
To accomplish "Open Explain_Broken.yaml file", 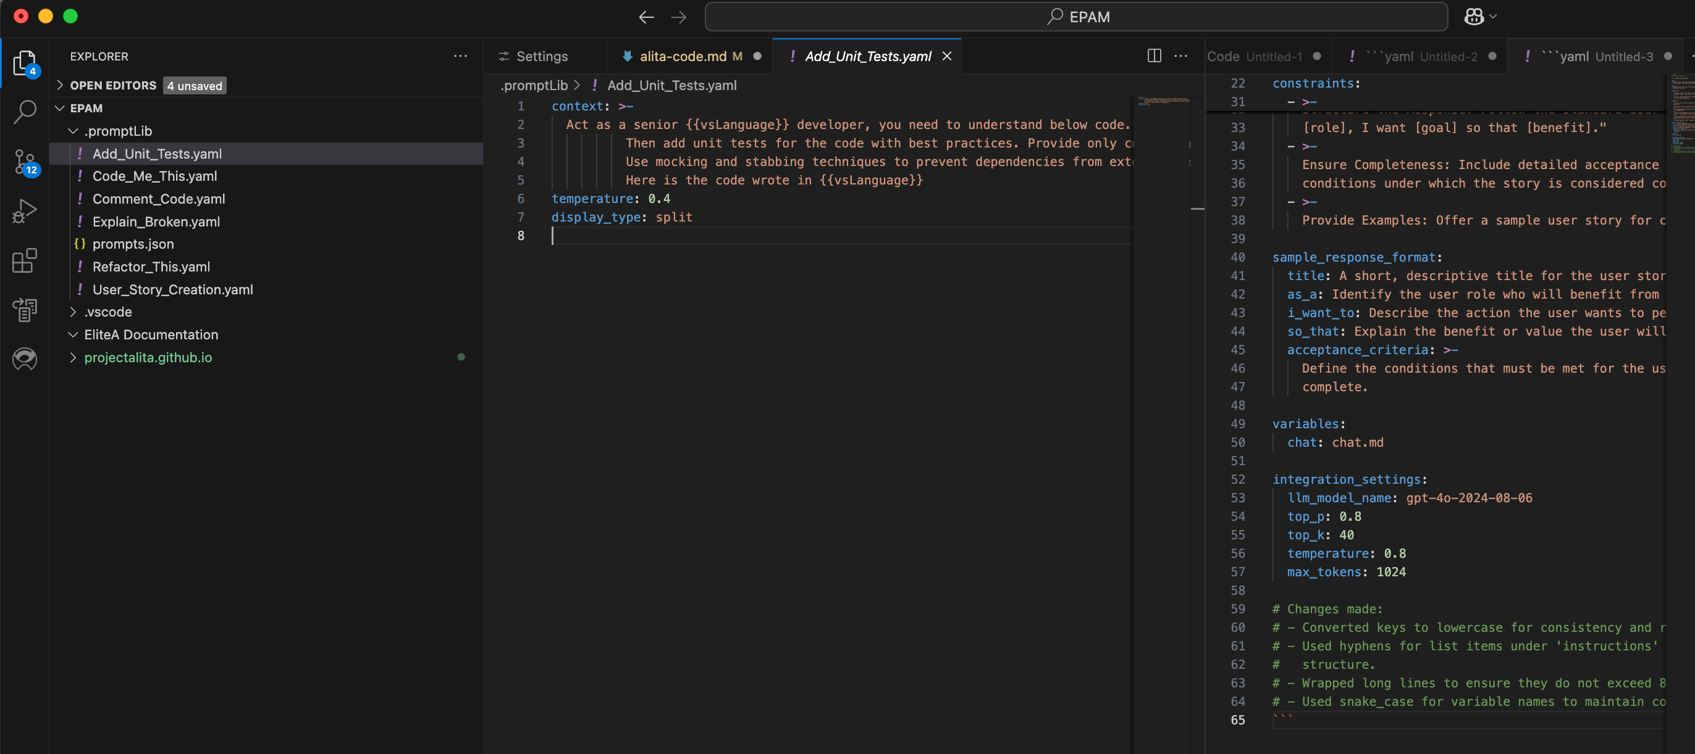I will pos(266,222).
